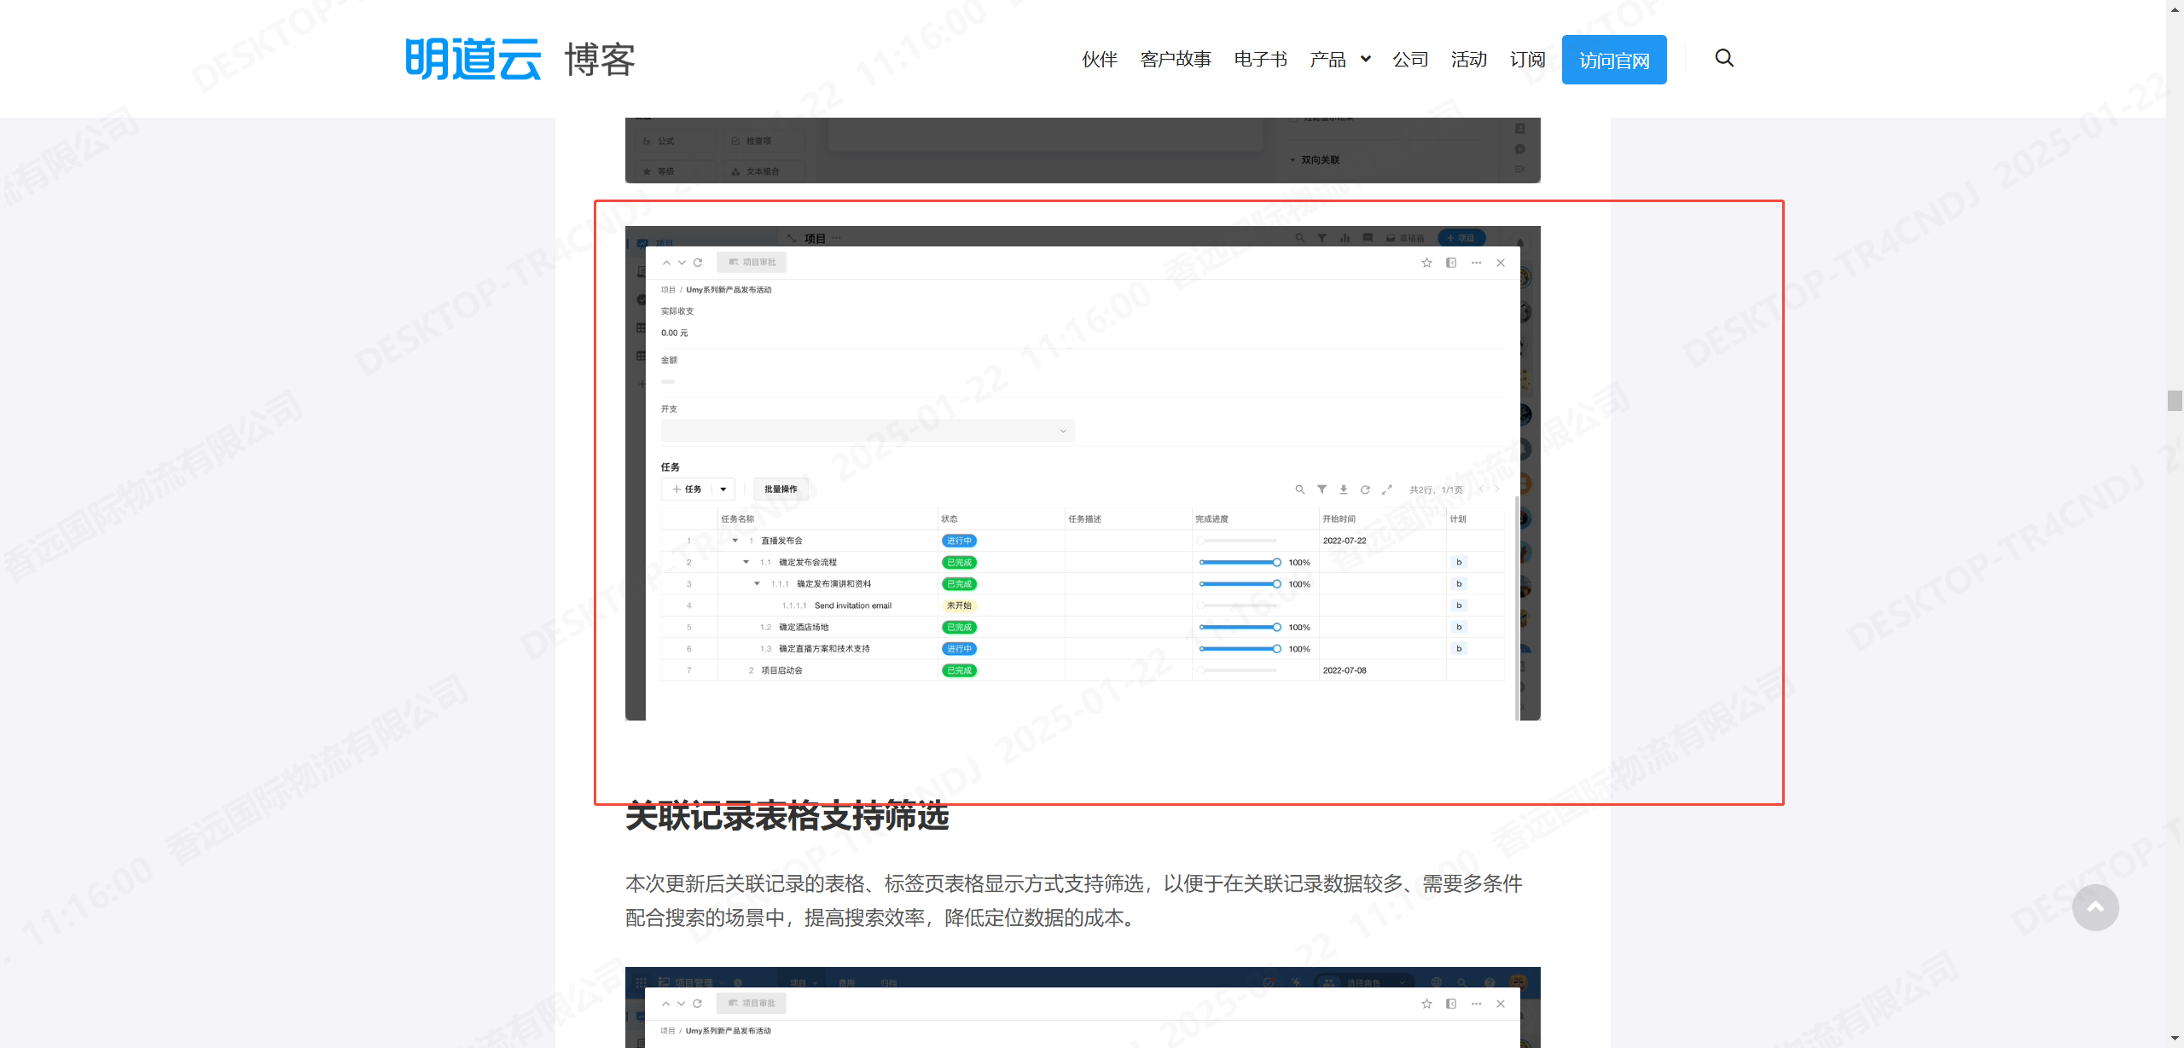The height and width of the screenshot is (1048, 2184).
Task: Click the download icon above task table
Action: (1344, 489)
